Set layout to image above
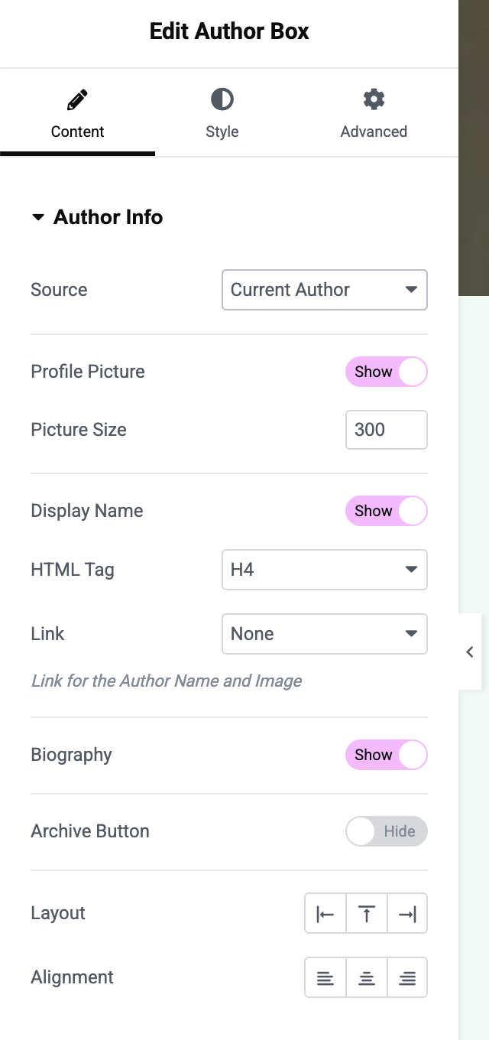 [x=367, y=914]
